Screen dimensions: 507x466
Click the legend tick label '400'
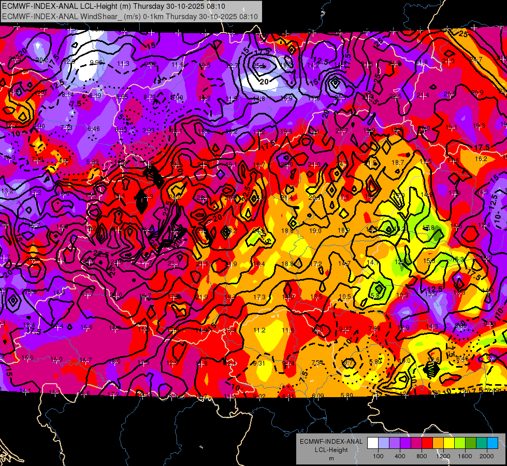coord(400,456)
